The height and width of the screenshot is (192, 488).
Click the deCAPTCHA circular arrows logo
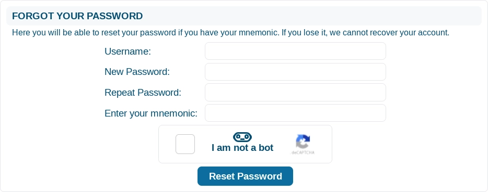click(303, 142)
